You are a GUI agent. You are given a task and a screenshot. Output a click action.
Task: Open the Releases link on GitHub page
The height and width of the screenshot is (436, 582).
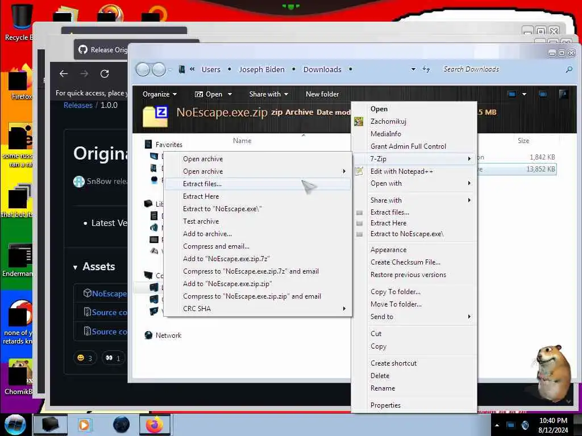click(78, 105)
